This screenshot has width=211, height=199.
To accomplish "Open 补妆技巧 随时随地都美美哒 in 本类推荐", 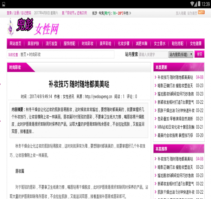I will (175, 159).
